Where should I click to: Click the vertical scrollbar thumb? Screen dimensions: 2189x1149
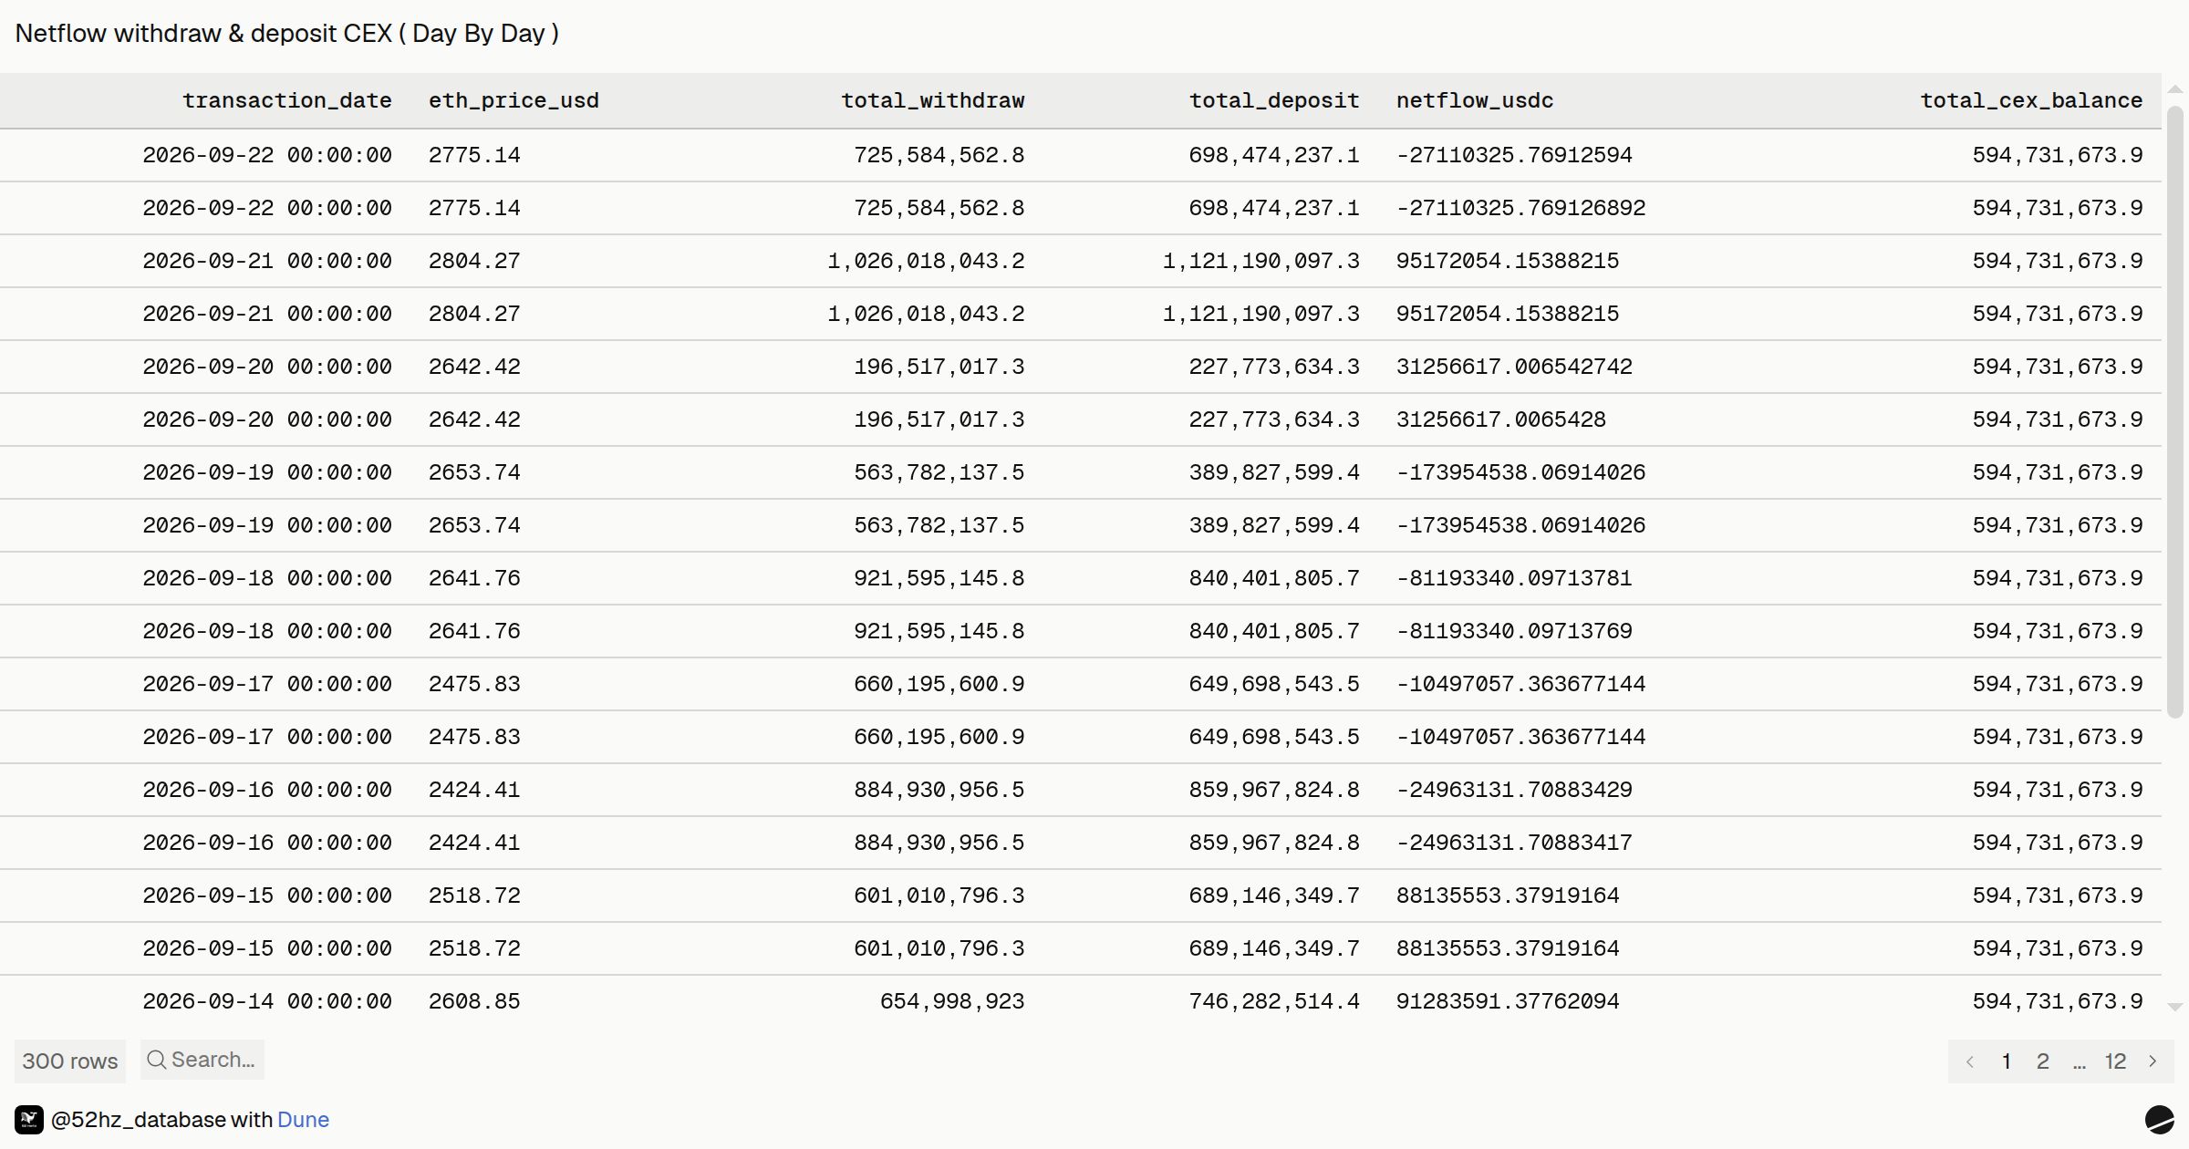(x=2175, y=412)
